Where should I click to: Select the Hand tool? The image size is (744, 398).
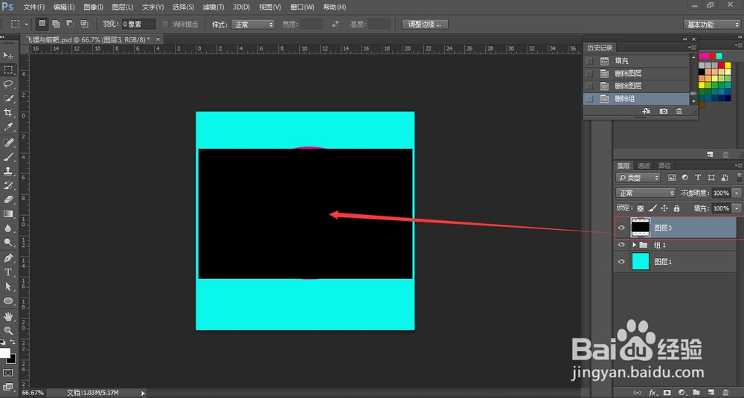coord(8,316)
